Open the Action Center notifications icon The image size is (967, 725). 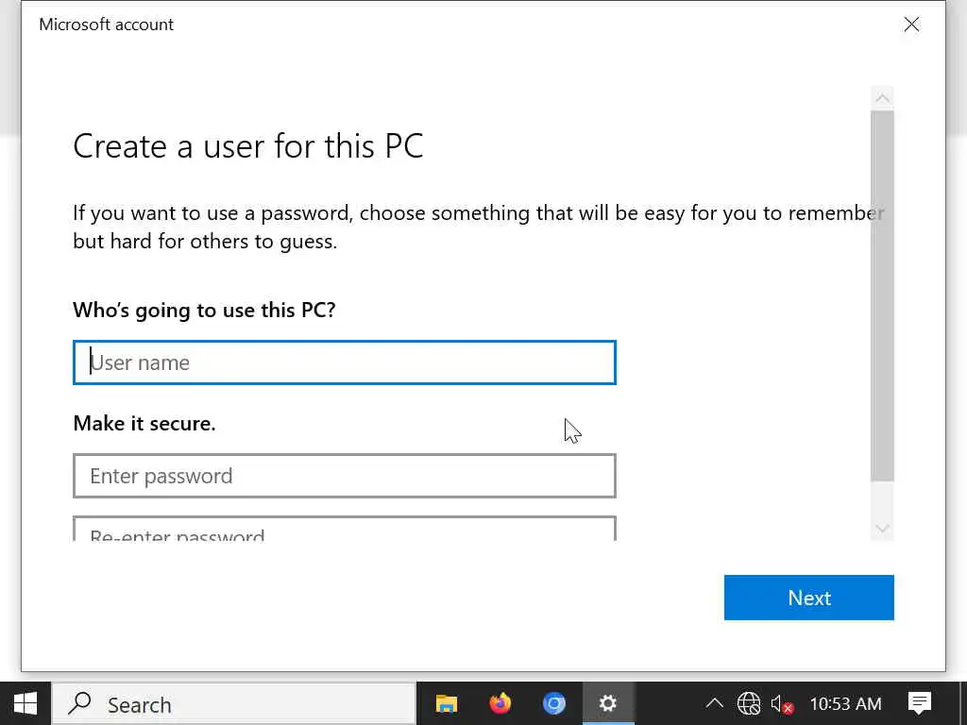click(920, 703)
